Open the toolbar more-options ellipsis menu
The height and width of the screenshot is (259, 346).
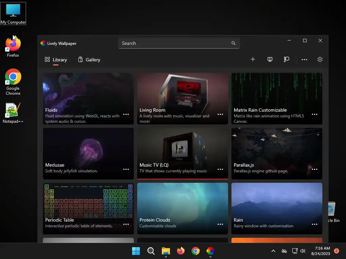(304, 59)
